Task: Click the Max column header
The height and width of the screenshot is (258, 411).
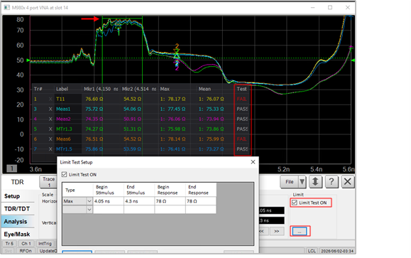Action: 165,89
